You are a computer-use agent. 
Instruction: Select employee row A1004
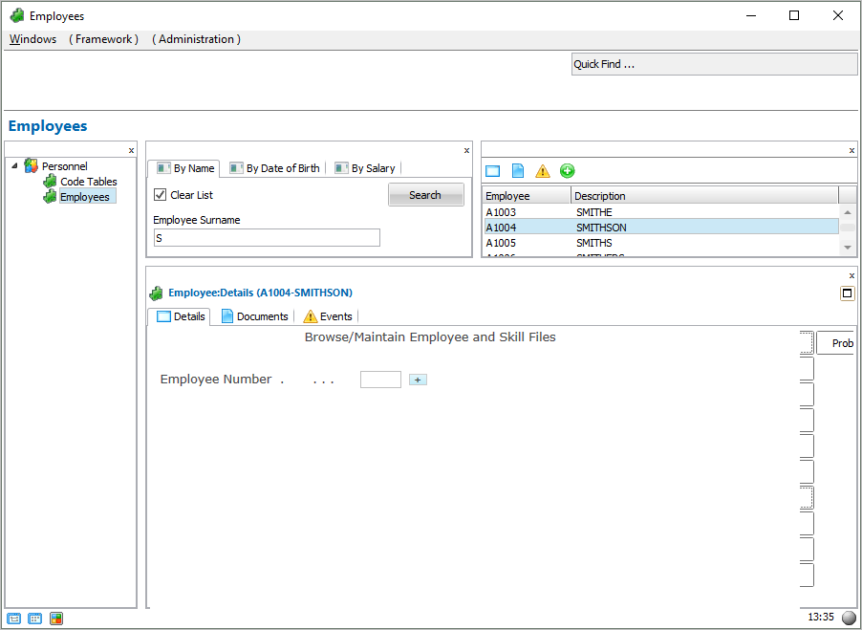[x=661, y=228]
